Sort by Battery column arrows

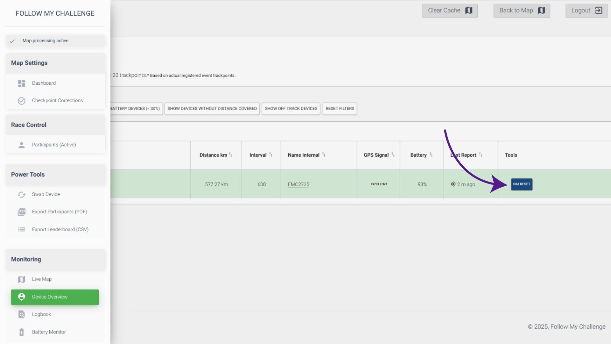431,155
